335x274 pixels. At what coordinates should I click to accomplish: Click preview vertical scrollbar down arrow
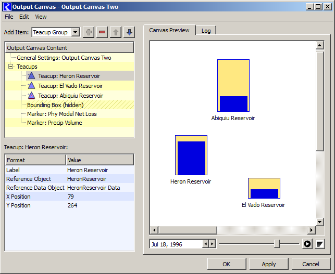point(319,222)
